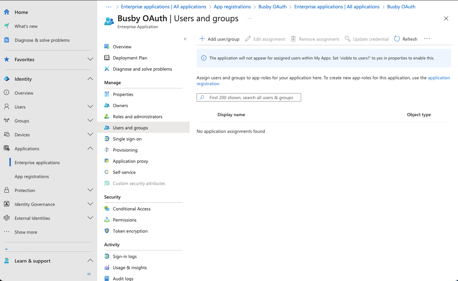The width and height of the screenshot is (458, 281).
Task: Click the Usage & insights chart icon
Action: 107,267
